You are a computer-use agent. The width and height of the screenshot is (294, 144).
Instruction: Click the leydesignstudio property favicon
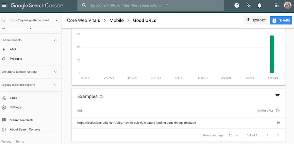click(4, 20)
